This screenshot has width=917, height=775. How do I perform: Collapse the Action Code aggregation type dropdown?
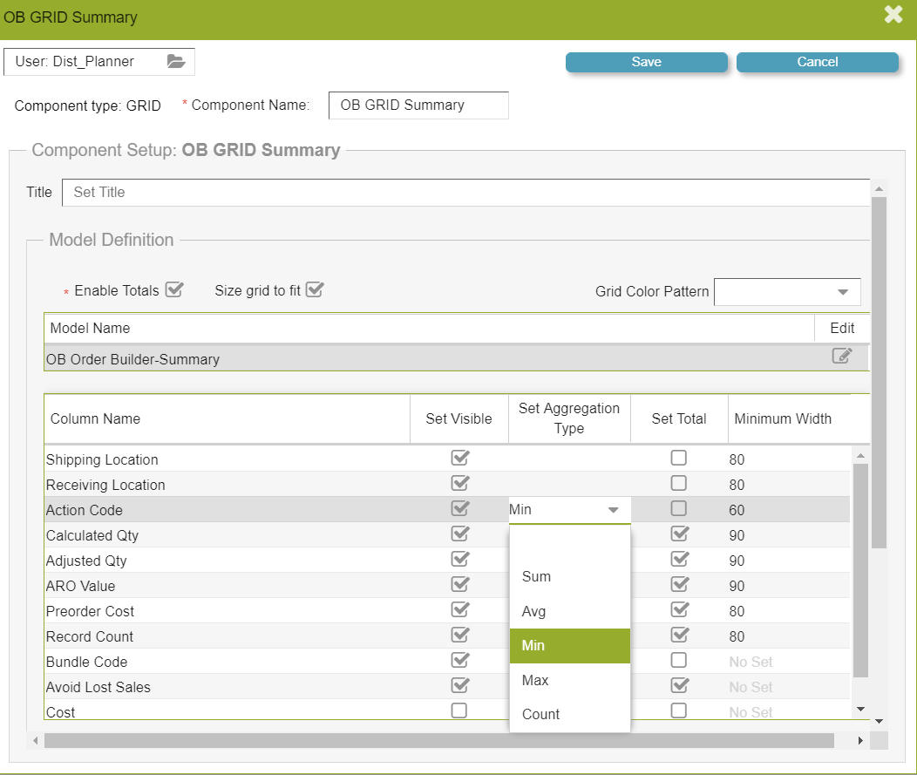coord(613,510)
